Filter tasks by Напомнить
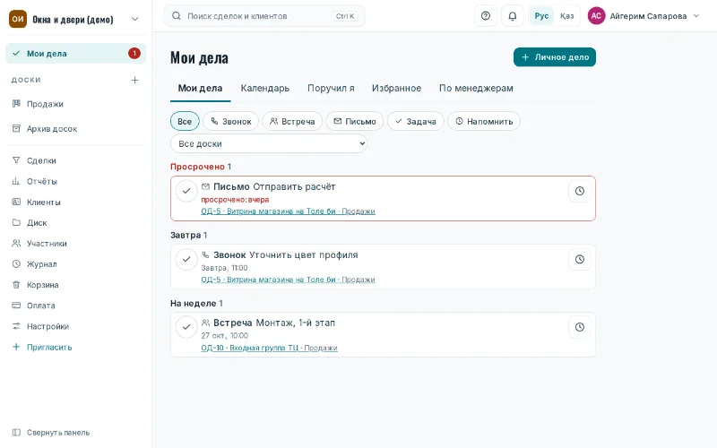 point(484,121)
